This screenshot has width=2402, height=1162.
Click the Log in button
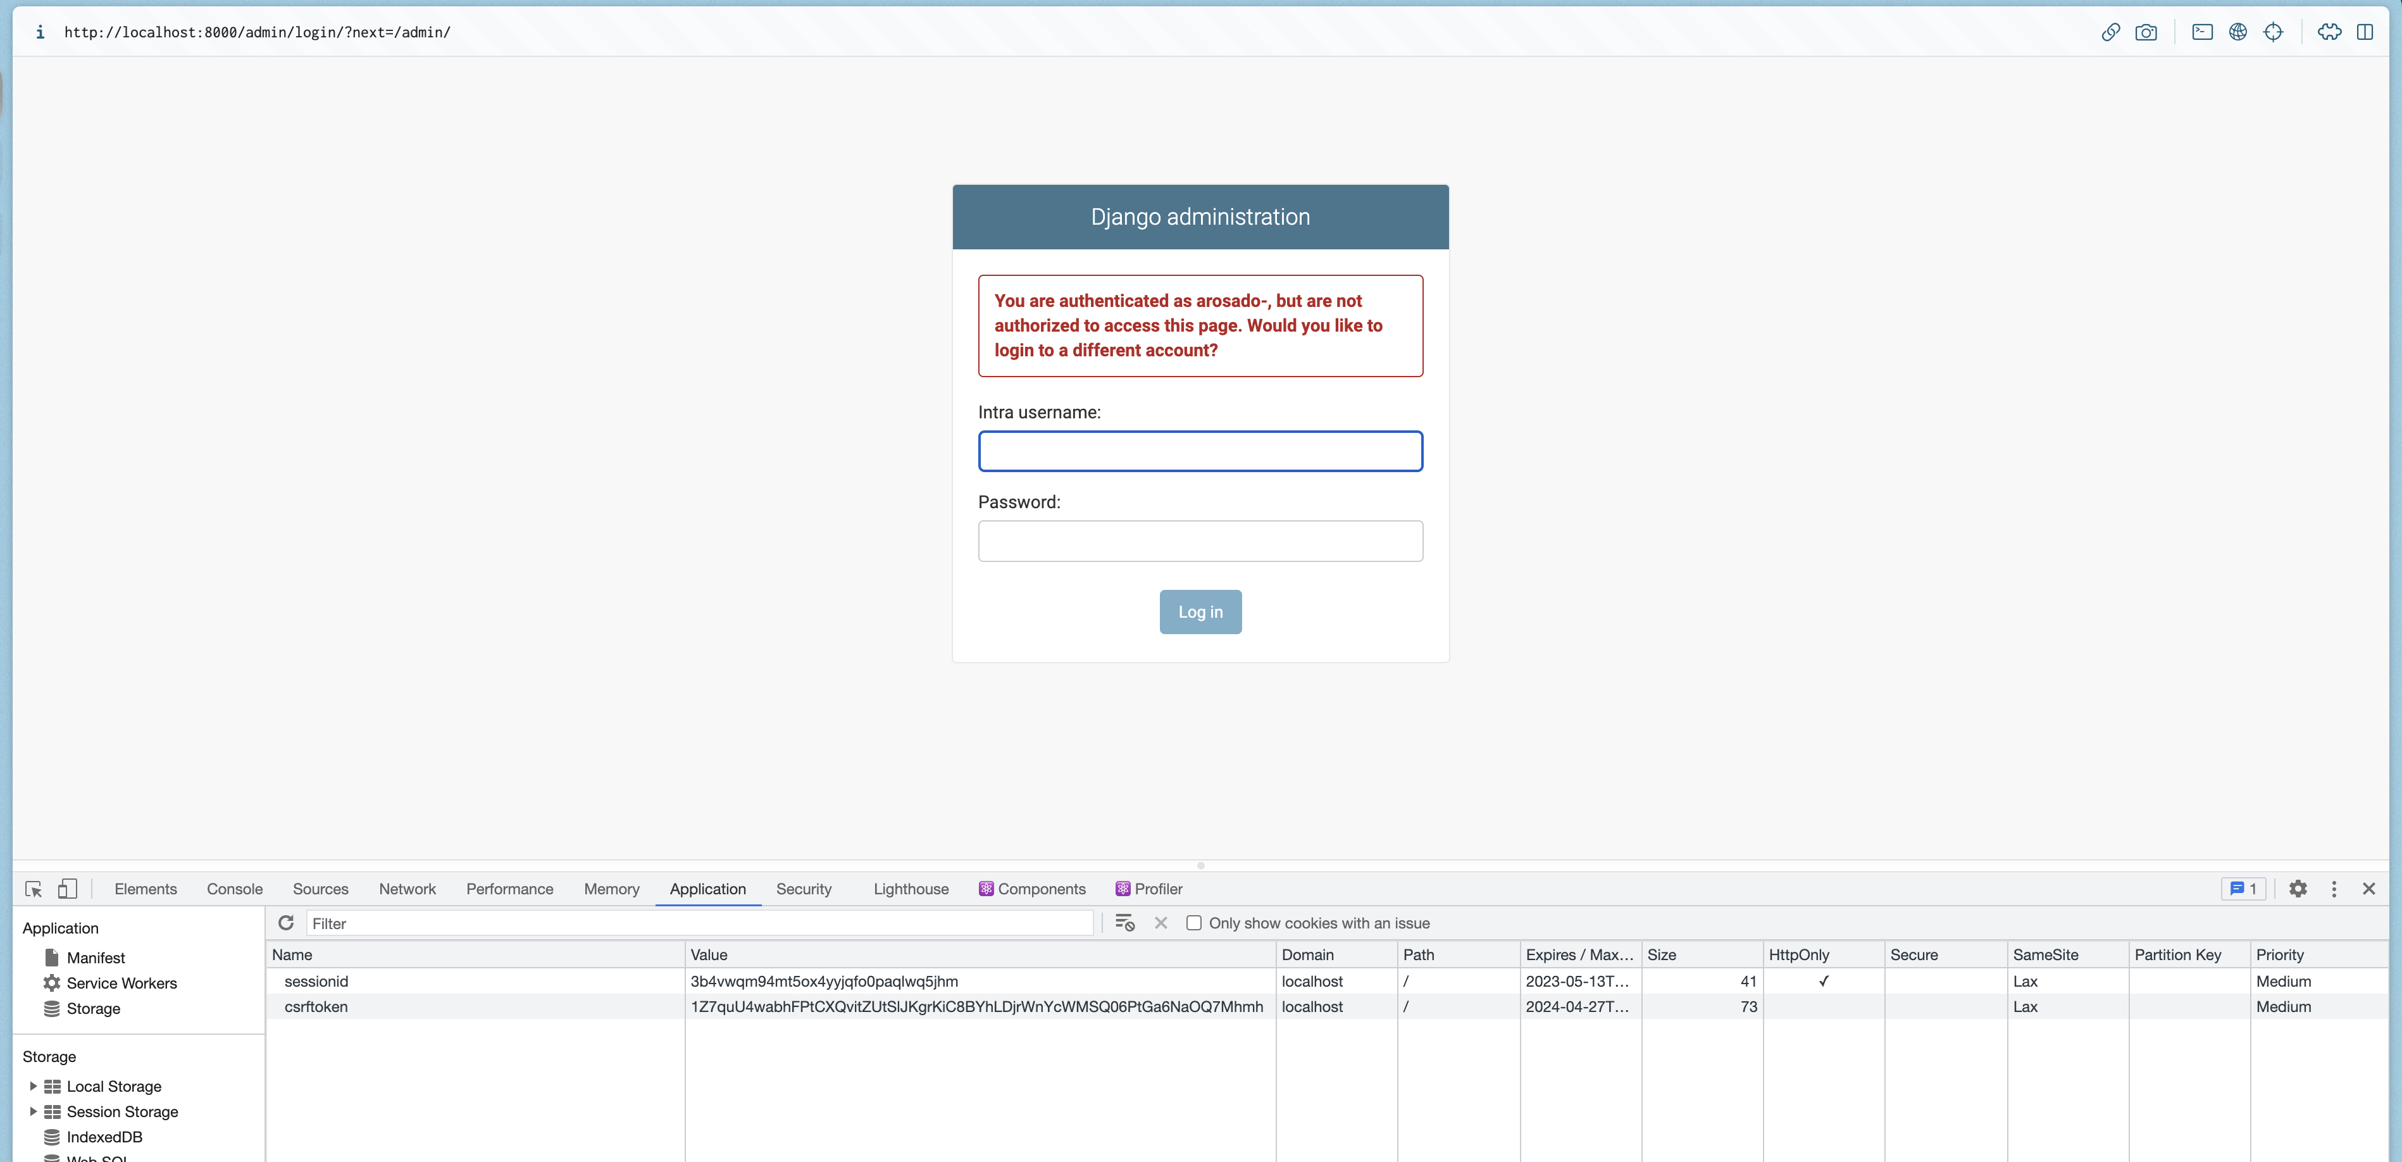[1201, 611]
